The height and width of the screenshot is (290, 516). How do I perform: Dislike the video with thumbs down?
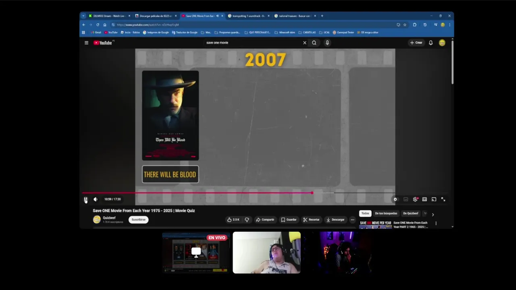click(x=247, y=220)
